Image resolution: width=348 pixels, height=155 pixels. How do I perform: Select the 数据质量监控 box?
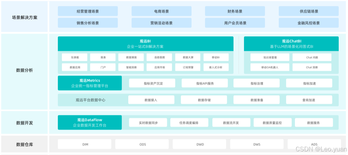point(272,123)
